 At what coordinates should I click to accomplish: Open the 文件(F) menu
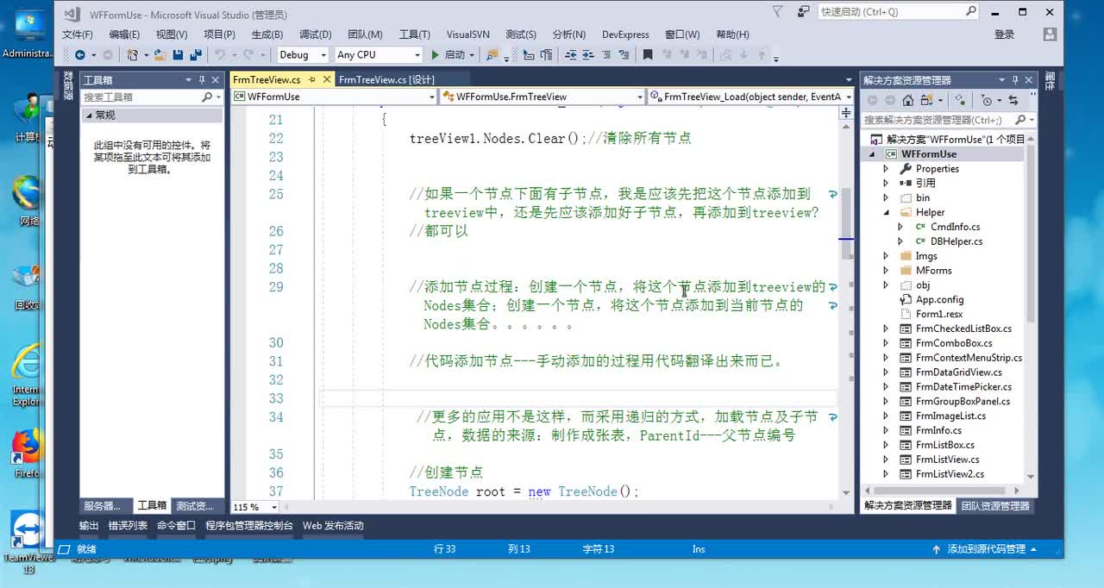pyautogui.click(x=78, y=34)
